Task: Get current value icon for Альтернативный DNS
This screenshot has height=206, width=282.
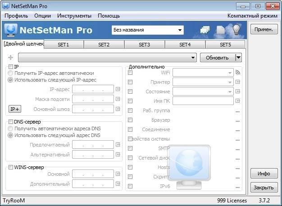Action: [x=118, y=154]
